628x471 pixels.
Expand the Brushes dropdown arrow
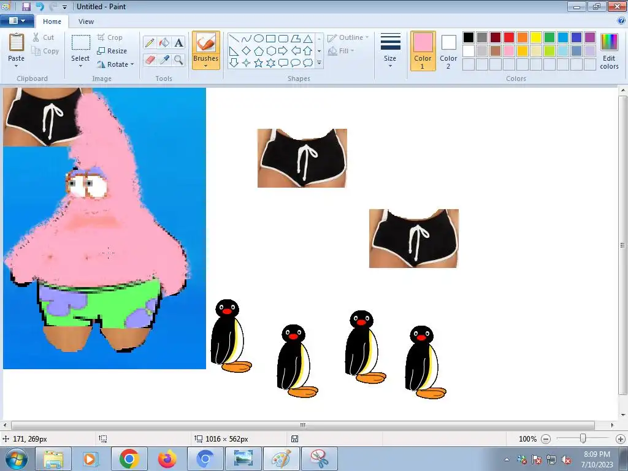coord(206,66)
